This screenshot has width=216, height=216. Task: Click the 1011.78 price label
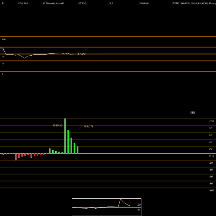89,127
